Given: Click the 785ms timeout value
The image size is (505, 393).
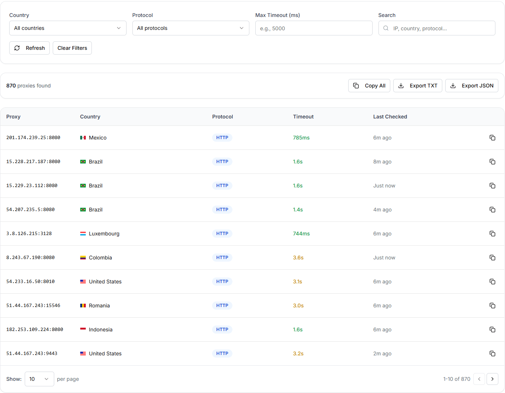Looking at the screenshot, I should [x=301, y=138].
